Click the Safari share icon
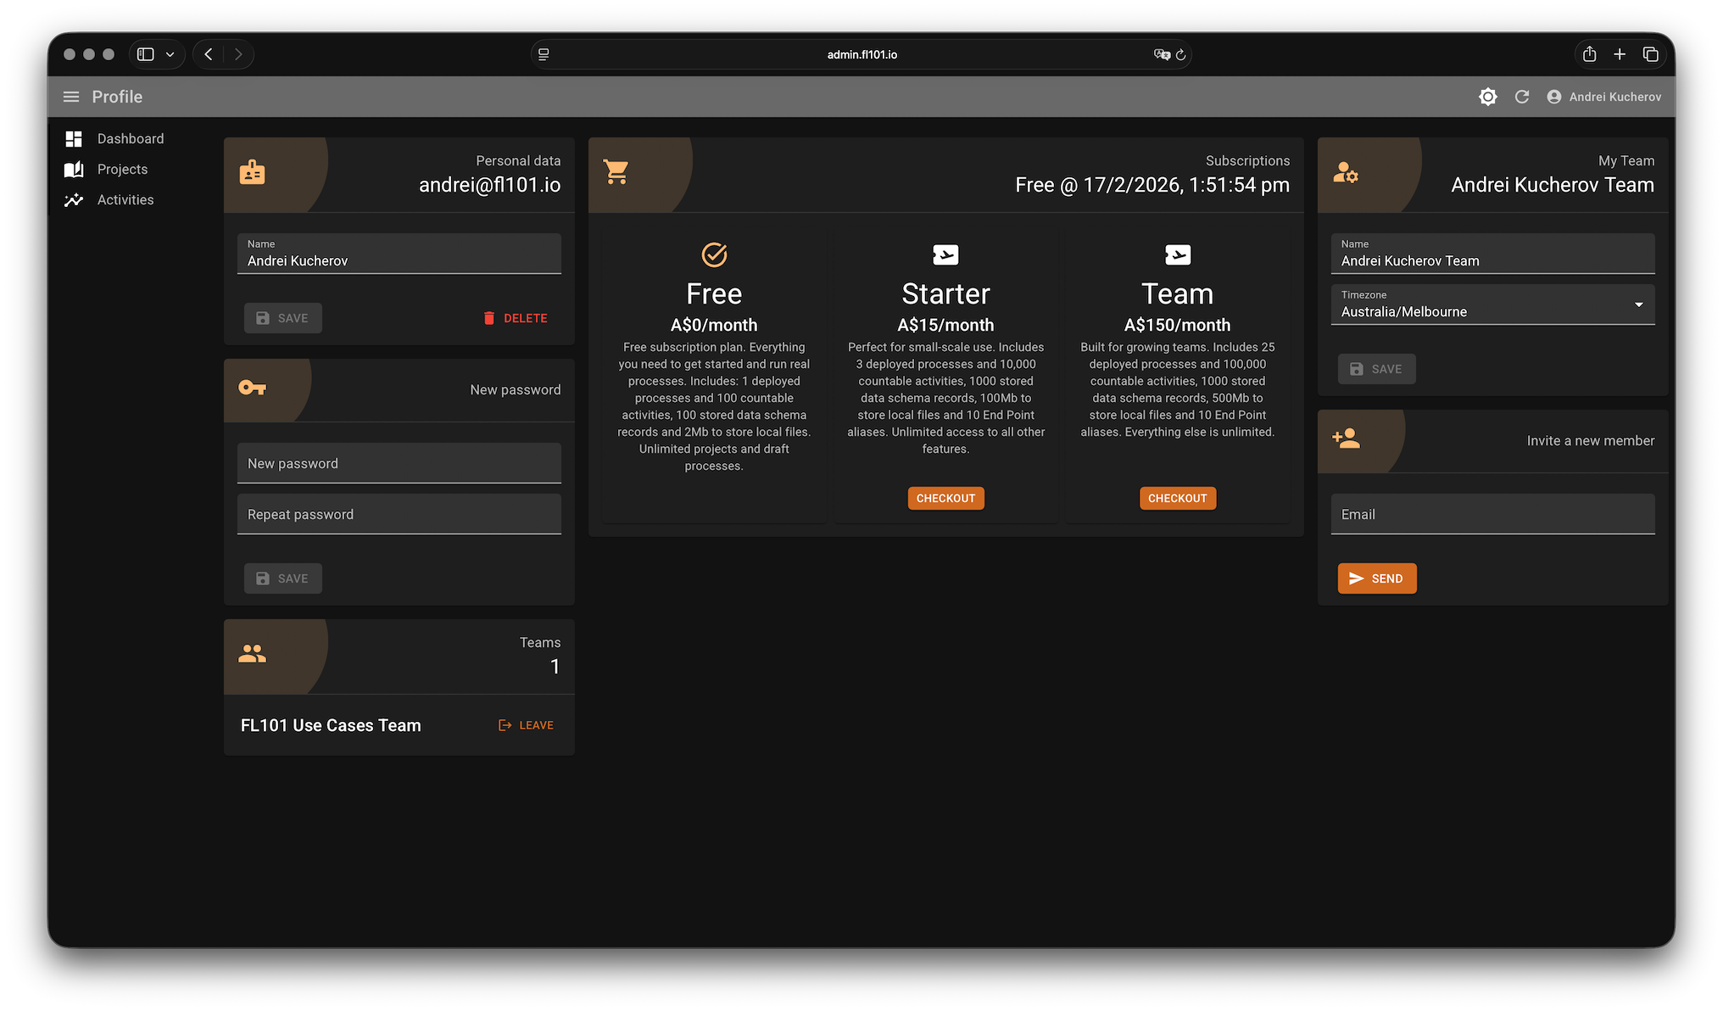Image resolution: width=1723 pixels, height=1011 pixels. click(x=1589, y=54)
